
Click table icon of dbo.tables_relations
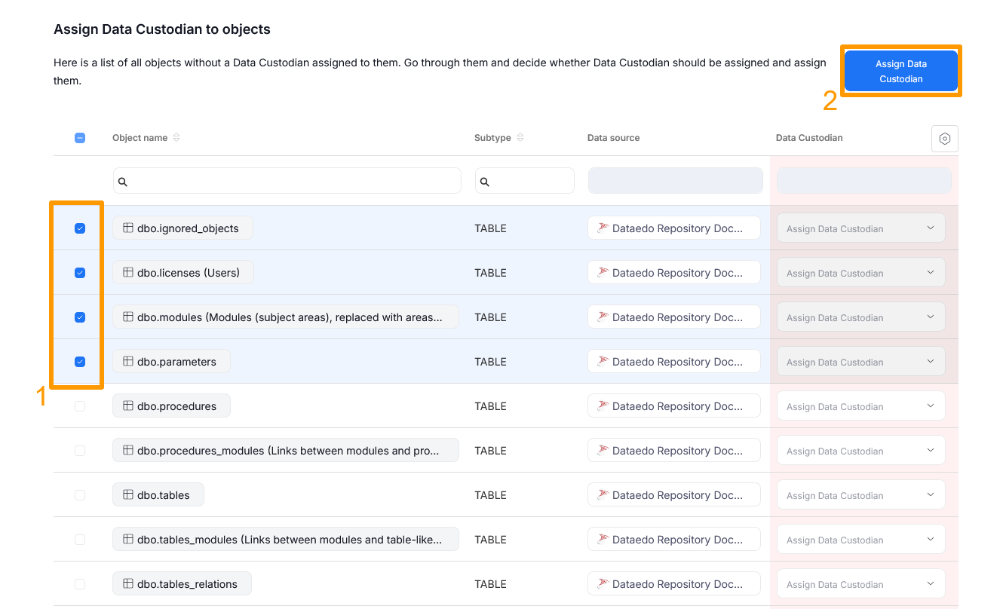click(x=128, y=584)
